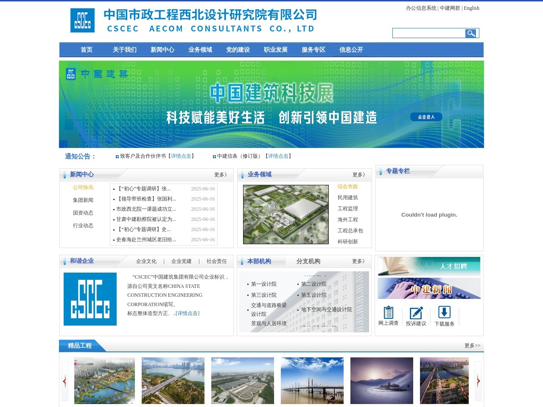The height and width of the screenshot is (407, 543).
Task: Open the water treatment plant project thumbnail
Action: pos(243,381)
